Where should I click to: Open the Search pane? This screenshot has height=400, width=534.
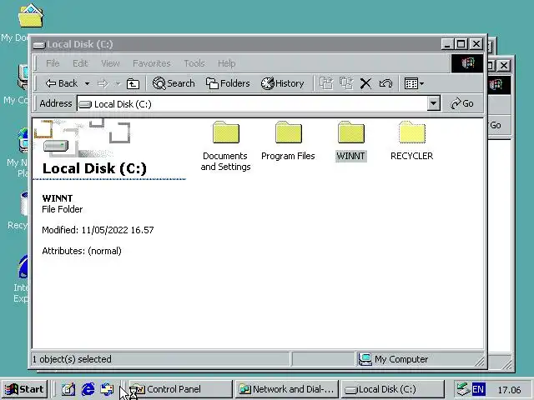pos(174,83)
